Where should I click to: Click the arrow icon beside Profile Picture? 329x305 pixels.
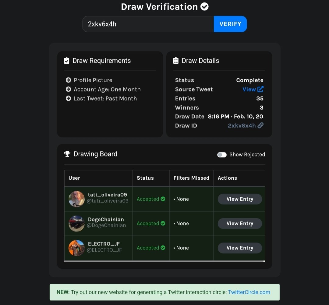[x=69, y=80]
